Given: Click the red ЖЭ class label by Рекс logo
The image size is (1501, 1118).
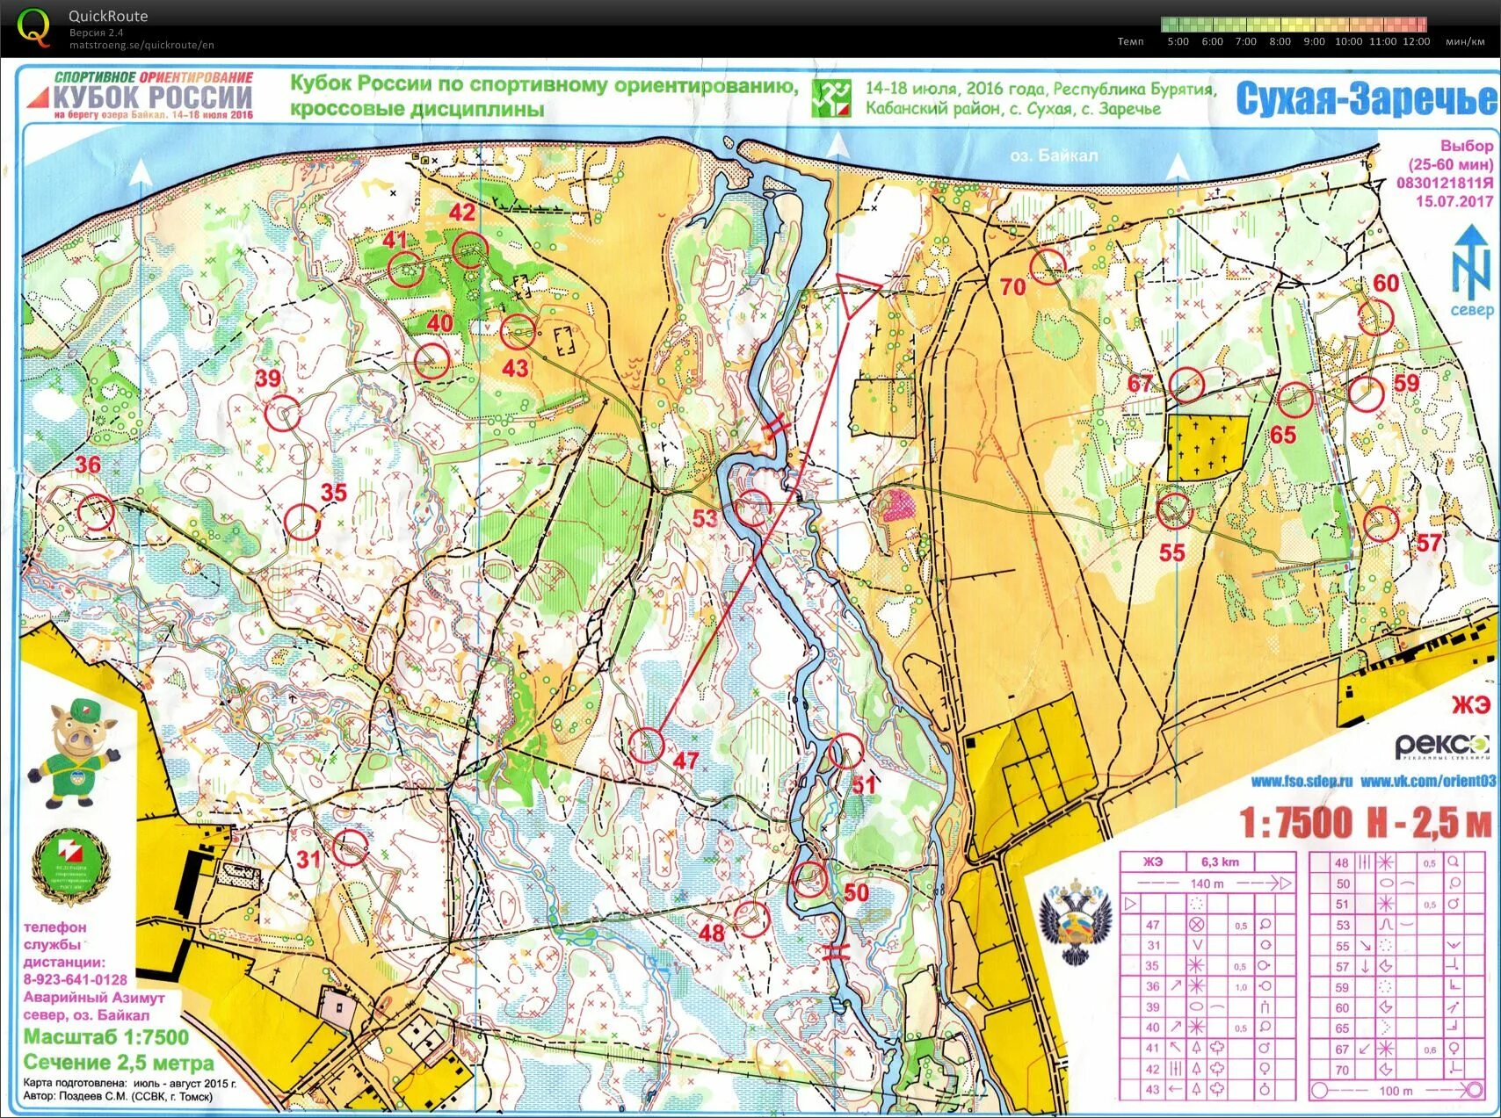Looking at the screenshot, I should pos(1471,705).
